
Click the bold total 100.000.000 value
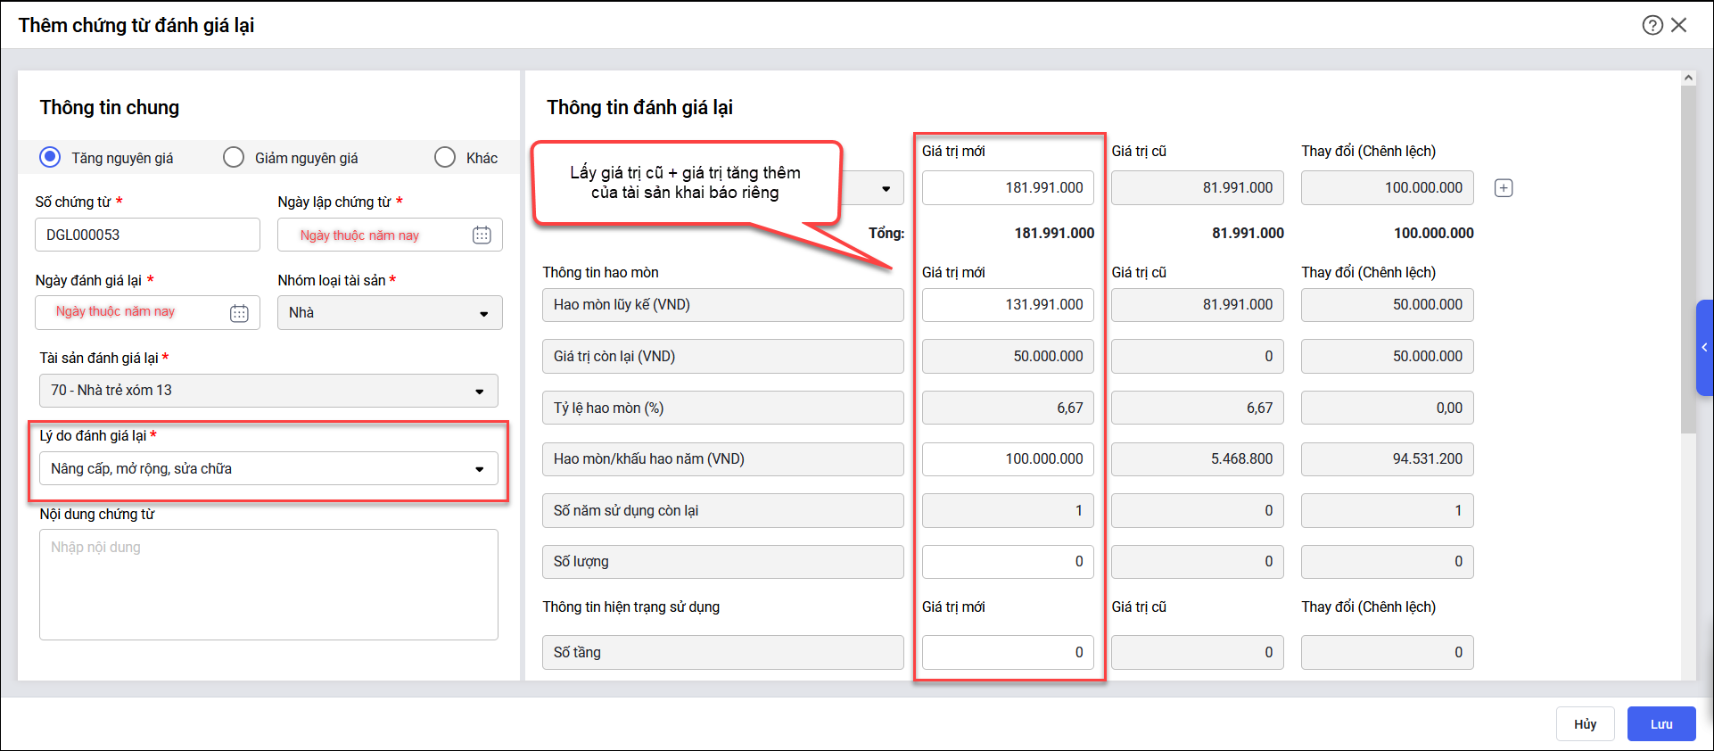(x=1434, y=234)
